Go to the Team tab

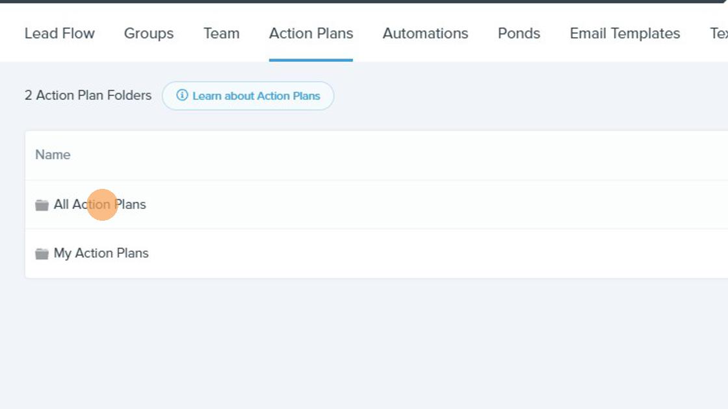click(x=222, y=33)
